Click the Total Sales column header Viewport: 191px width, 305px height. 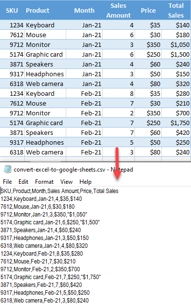176,10
